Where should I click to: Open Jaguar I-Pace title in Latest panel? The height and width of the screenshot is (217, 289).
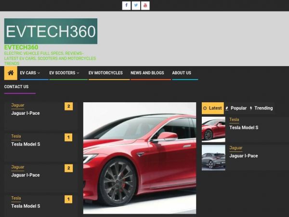coord(243,156)
